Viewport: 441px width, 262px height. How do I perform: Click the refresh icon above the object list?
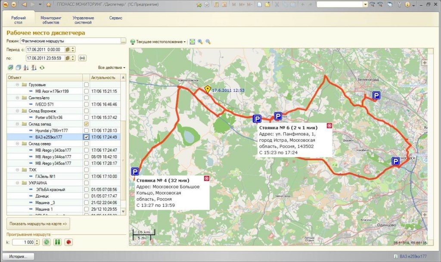(42, 68)
